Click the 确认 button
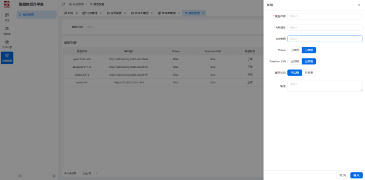This screenshot has height=180, width=365. point(357,175)
